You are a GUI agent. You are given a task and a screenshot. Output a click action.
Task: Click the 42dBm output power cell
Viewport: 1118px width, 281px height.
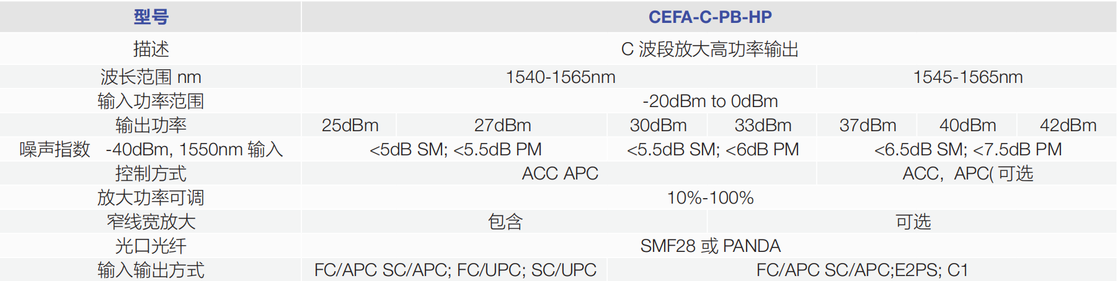point(1068,125)
